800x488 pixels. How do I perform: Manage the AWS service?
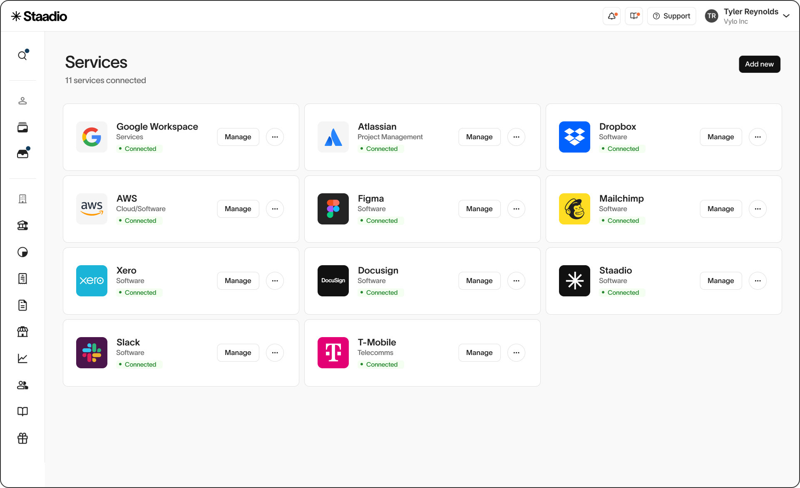point(238,209)
